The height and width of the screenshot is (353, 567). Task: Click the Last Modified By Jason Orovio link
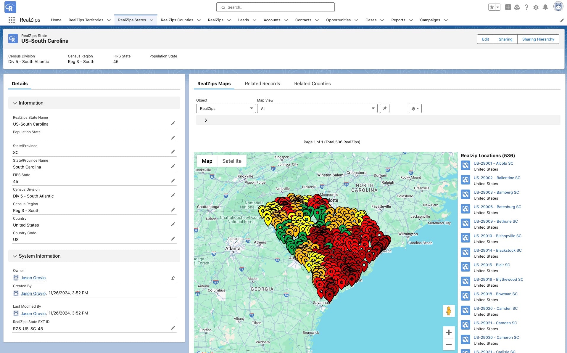point(33,314)
